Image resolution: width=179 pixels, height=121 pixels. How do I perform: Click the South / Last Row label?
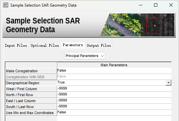coord(31,107)
